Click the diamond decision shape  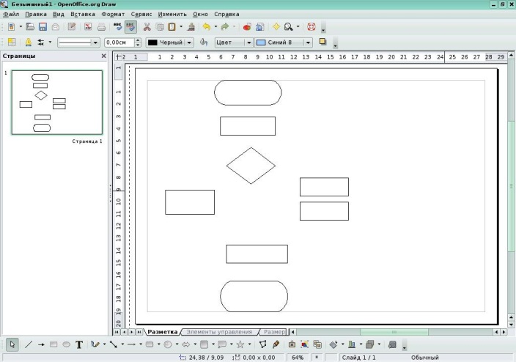[251, 166]
